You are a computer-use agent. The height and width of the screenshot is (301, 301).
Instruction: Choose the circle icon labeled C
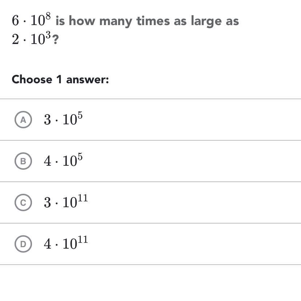(x=24, y=202)
